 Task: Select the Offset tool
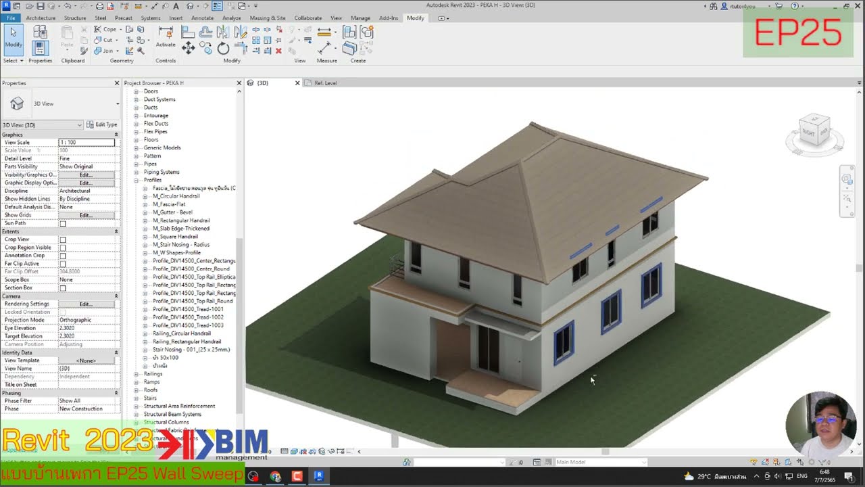click(205, 31)
